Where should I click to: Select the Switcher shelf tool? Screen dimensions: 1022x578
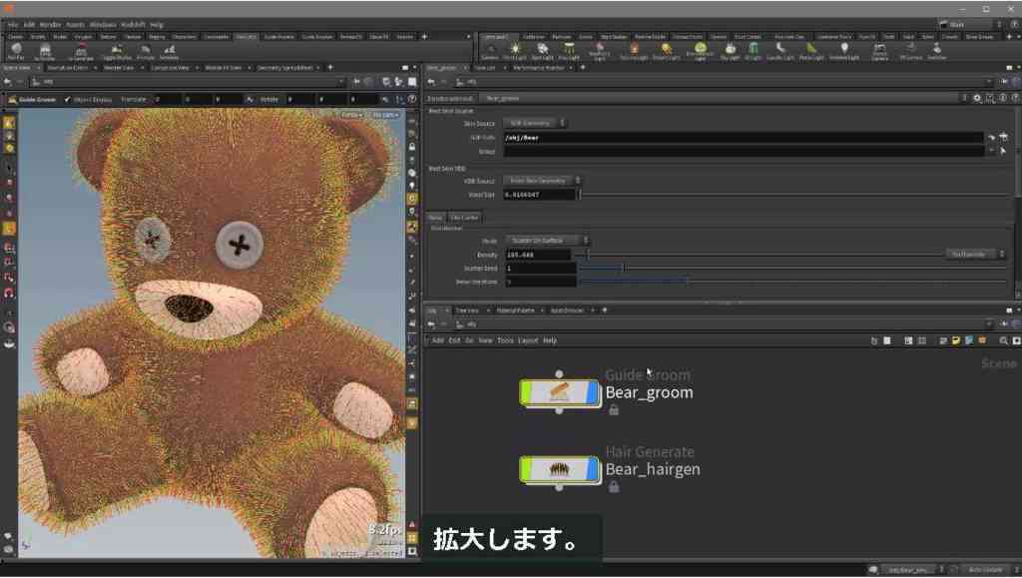[x=936, y=51]
